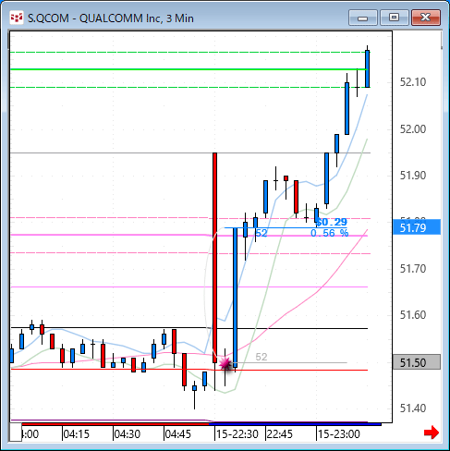Click the 04:30 time axis label

pos(127,434)
